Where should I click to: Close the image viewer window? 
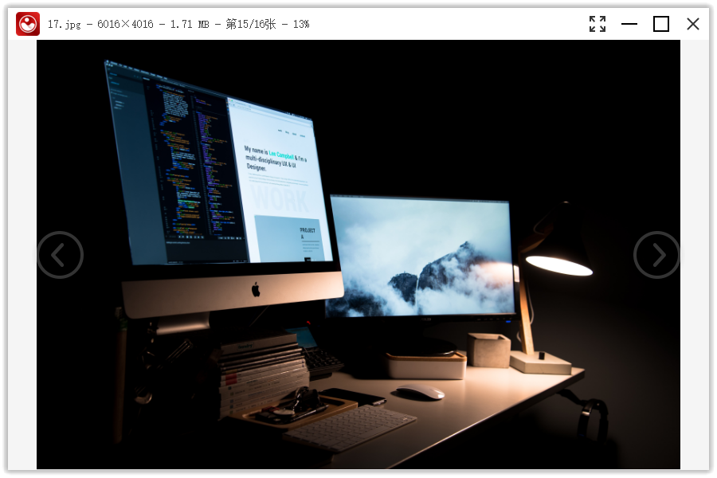point(693,24)
